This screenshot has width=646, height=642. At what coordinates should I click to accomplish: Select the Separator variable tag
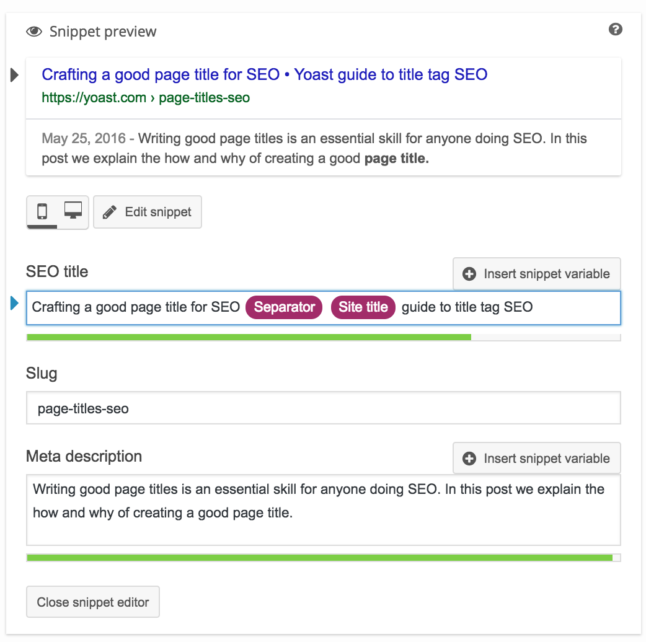pos(284,307)
